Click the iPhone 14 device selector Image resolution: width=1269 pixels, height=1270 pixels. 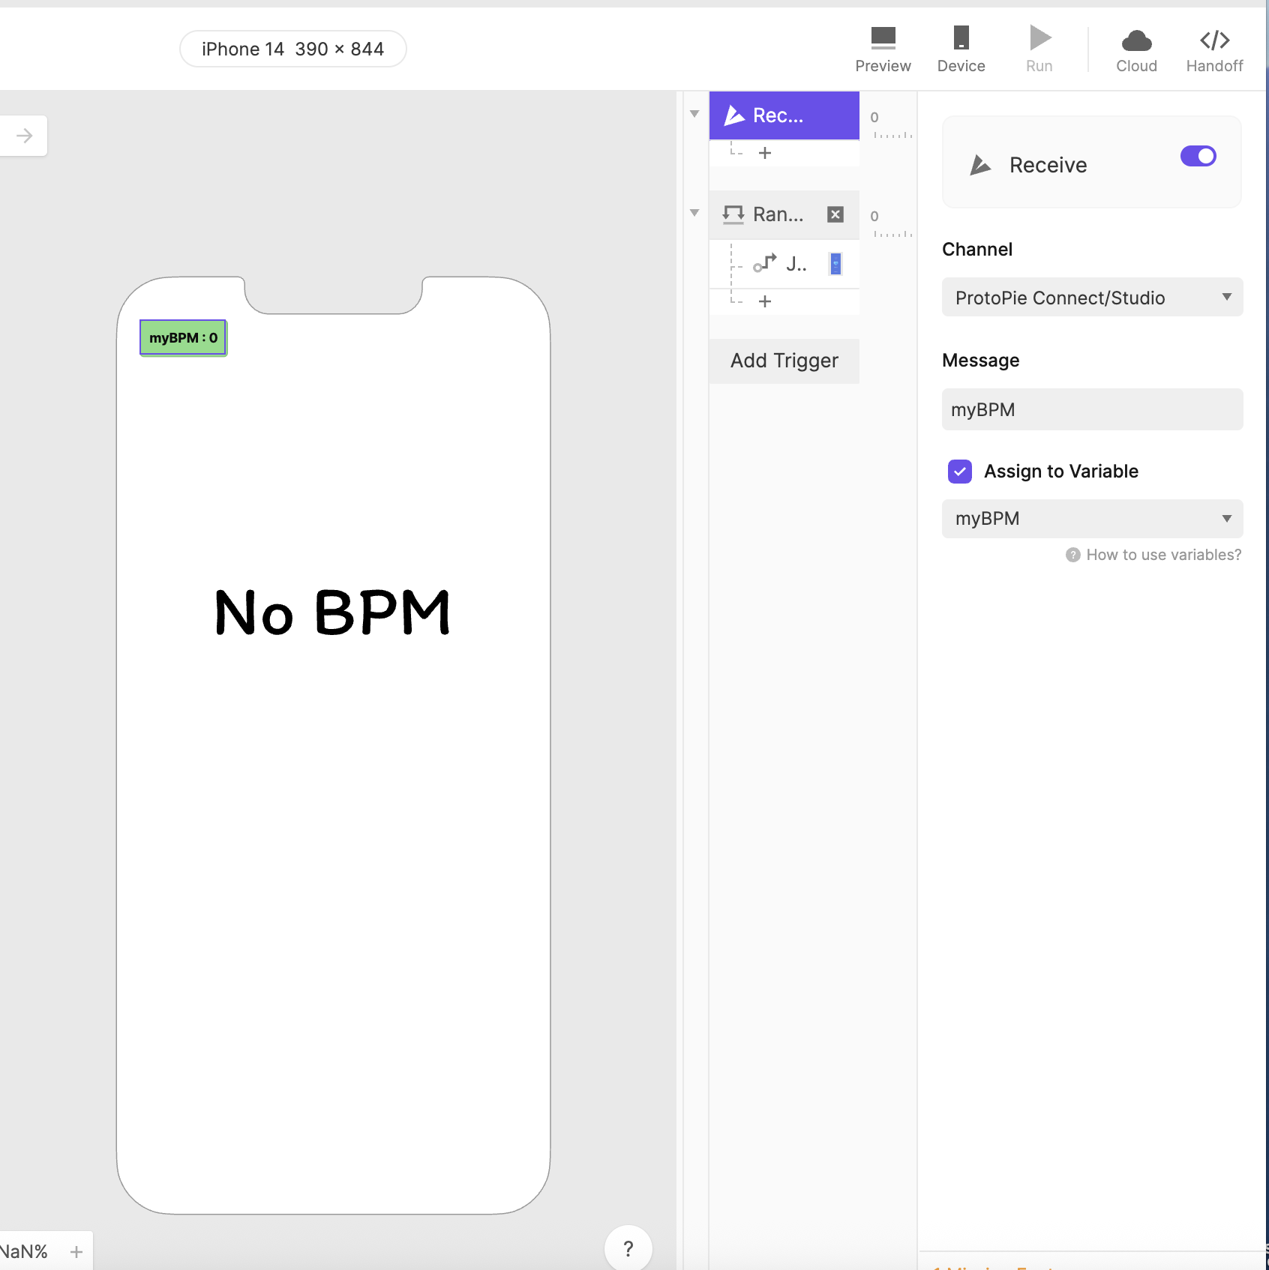292,48
